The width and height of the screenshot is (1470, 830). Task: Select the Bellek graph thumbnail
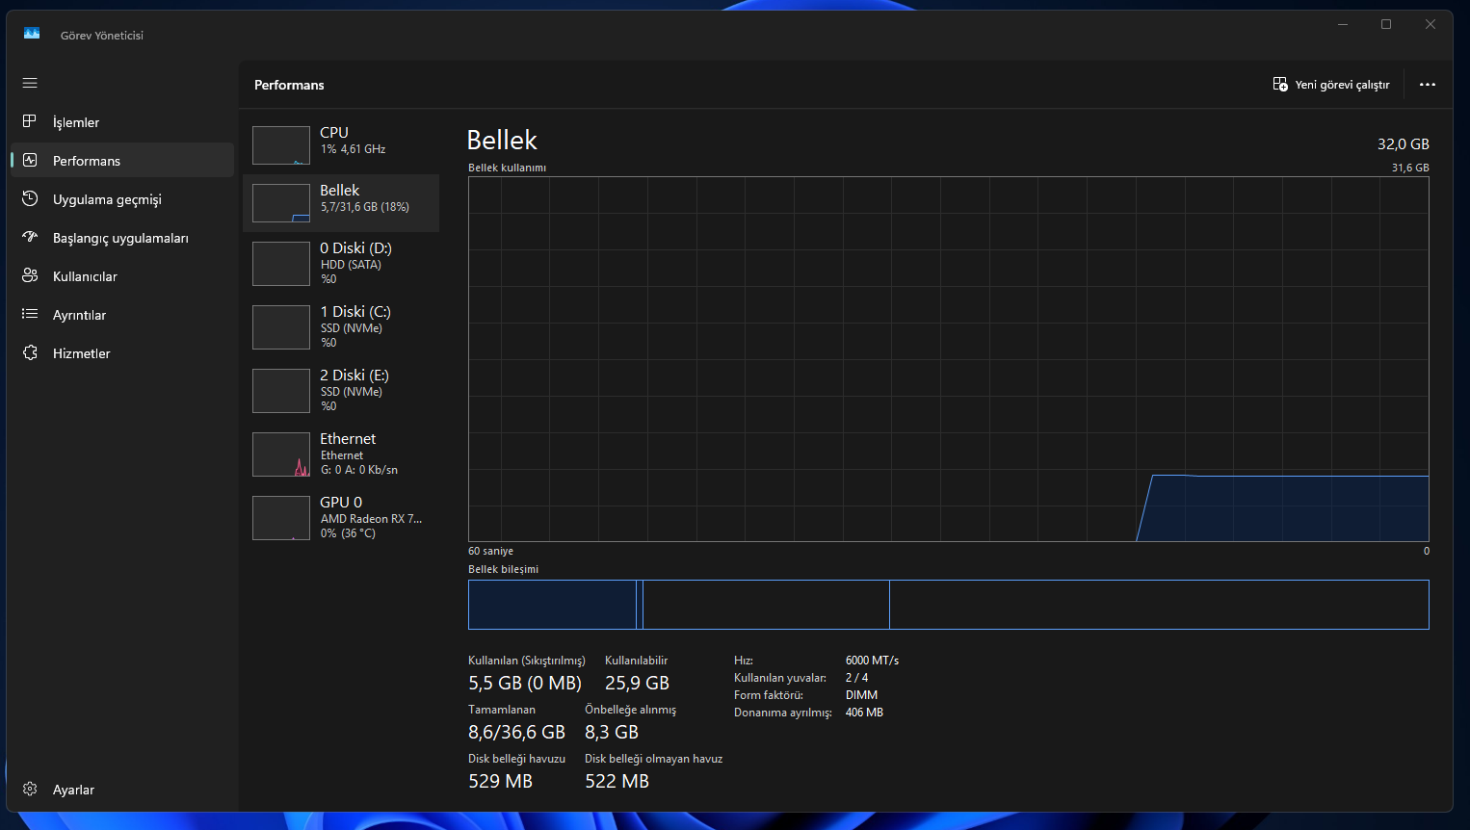(281, 203)
